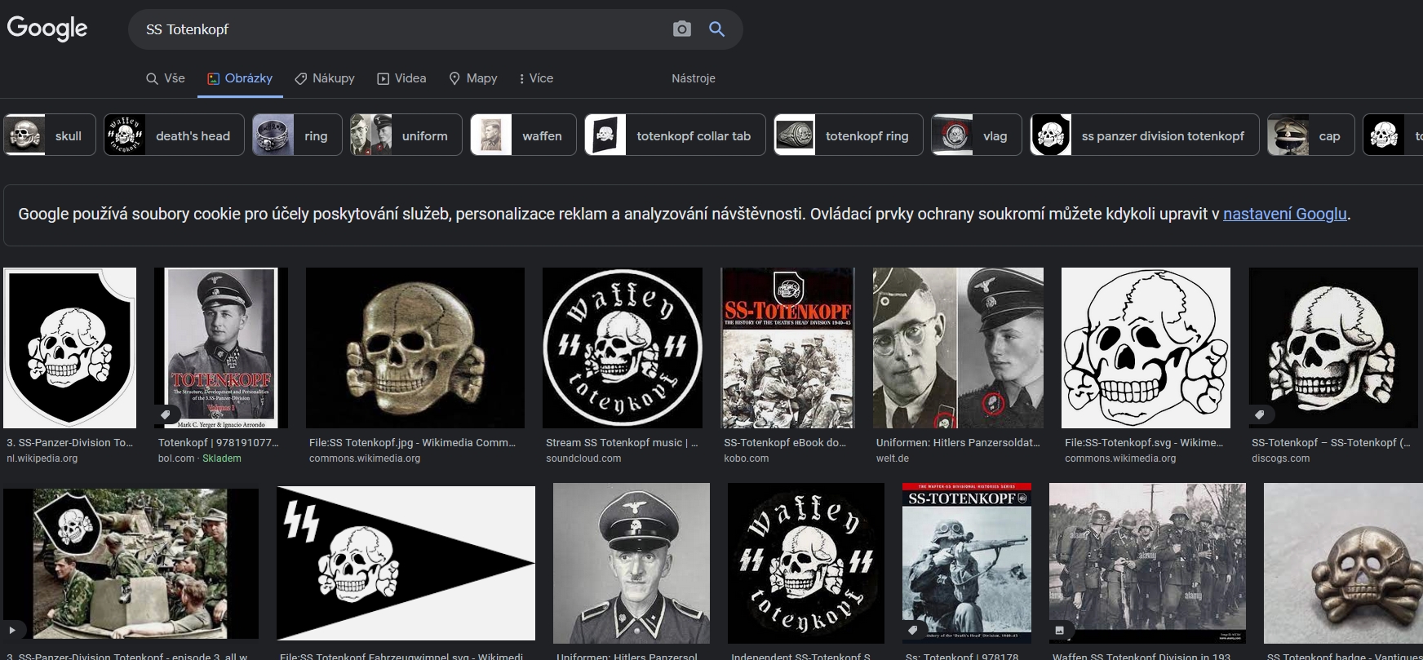Click the product tag icon on discogs image
The height and width of the screenshot is (660, 1423).
(1260, 415)
